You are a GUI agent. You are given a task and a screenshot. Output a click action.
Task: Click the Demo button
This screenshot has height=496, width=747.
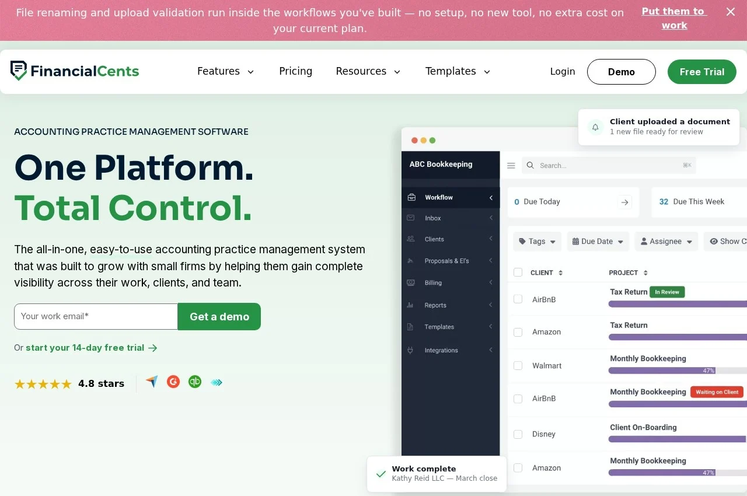pyautogui.click(x=622, y=72)
